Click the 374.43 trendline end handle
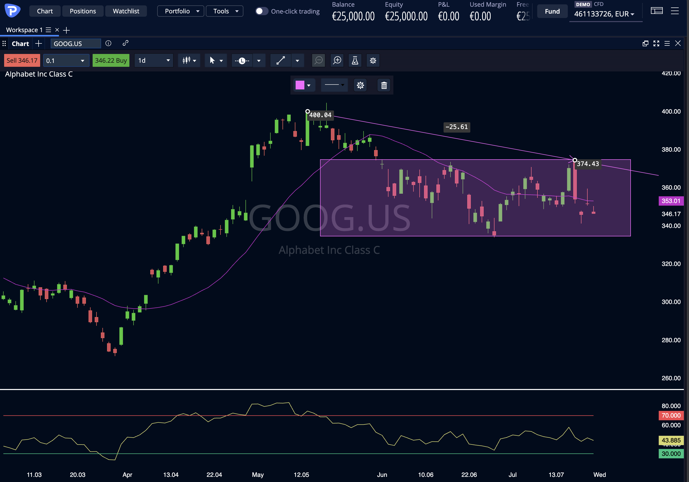This screenshot has width=689, height=482. [575, 160]
